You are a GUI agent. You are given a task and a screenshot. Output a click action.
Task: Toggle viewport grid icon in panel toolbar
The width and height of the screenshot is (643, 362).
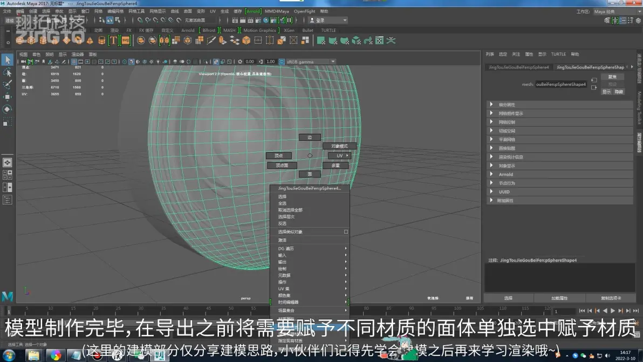point(74,62)
